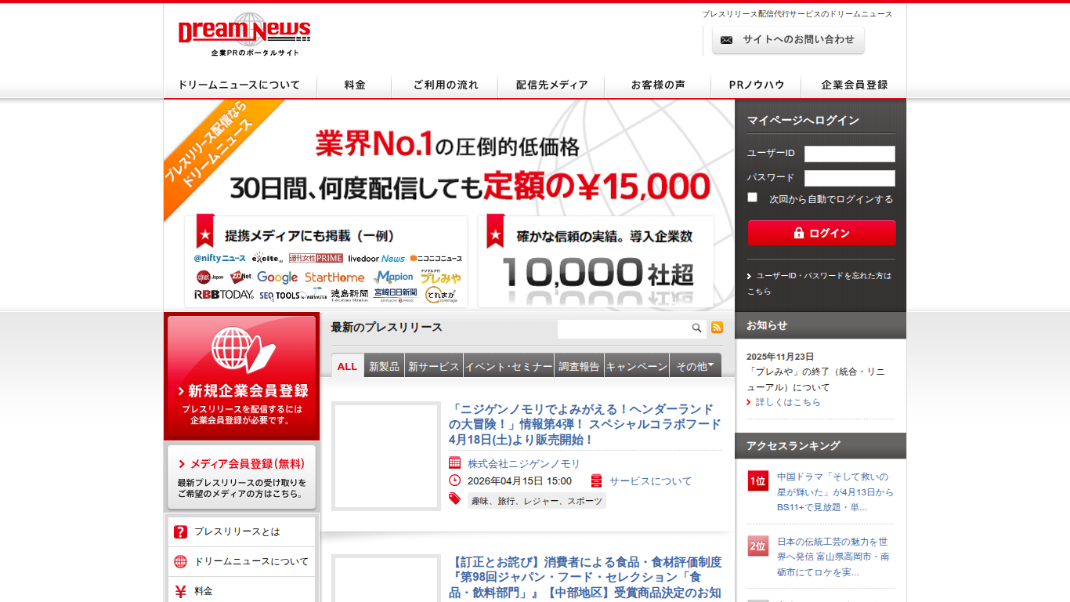Click the 徳島新聞 logo
The width and height of the screenshot is (1070, 602).
point(349,295)
